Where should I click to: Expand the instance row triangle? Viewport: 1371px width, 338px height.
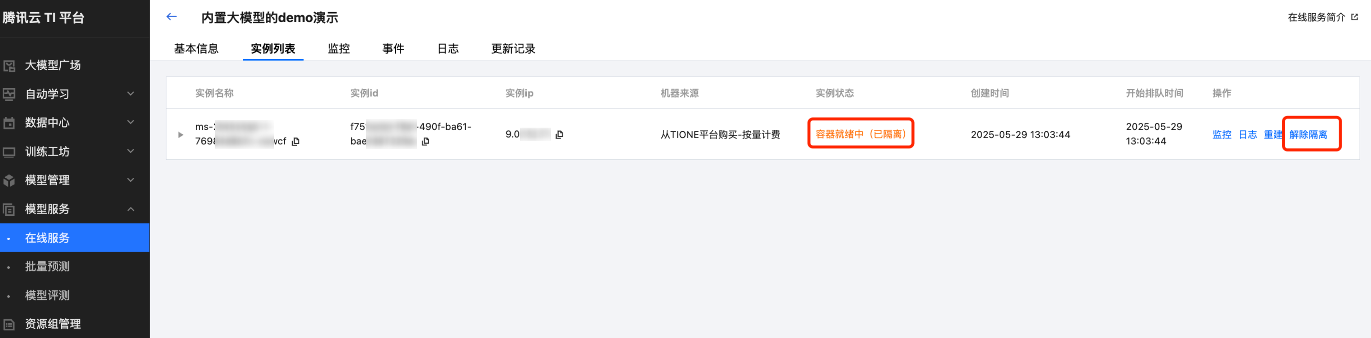pos(180,135)
